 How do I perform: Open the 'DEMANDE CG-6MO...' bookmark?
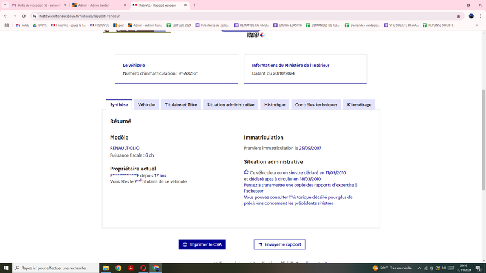(x=252, y=25)
